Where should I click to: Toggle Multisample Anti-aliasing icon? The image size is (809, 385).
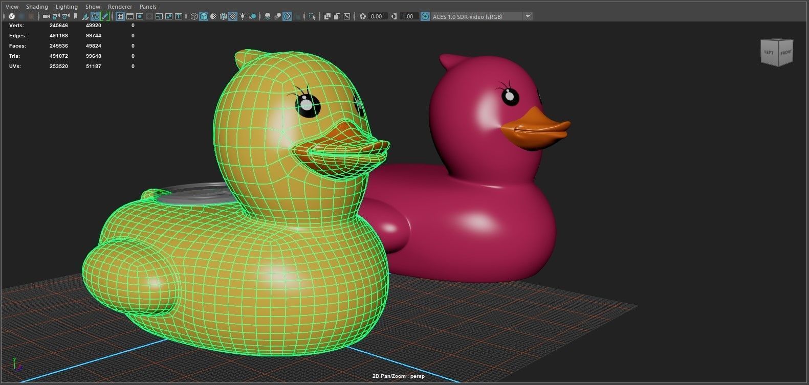point(287,16)
